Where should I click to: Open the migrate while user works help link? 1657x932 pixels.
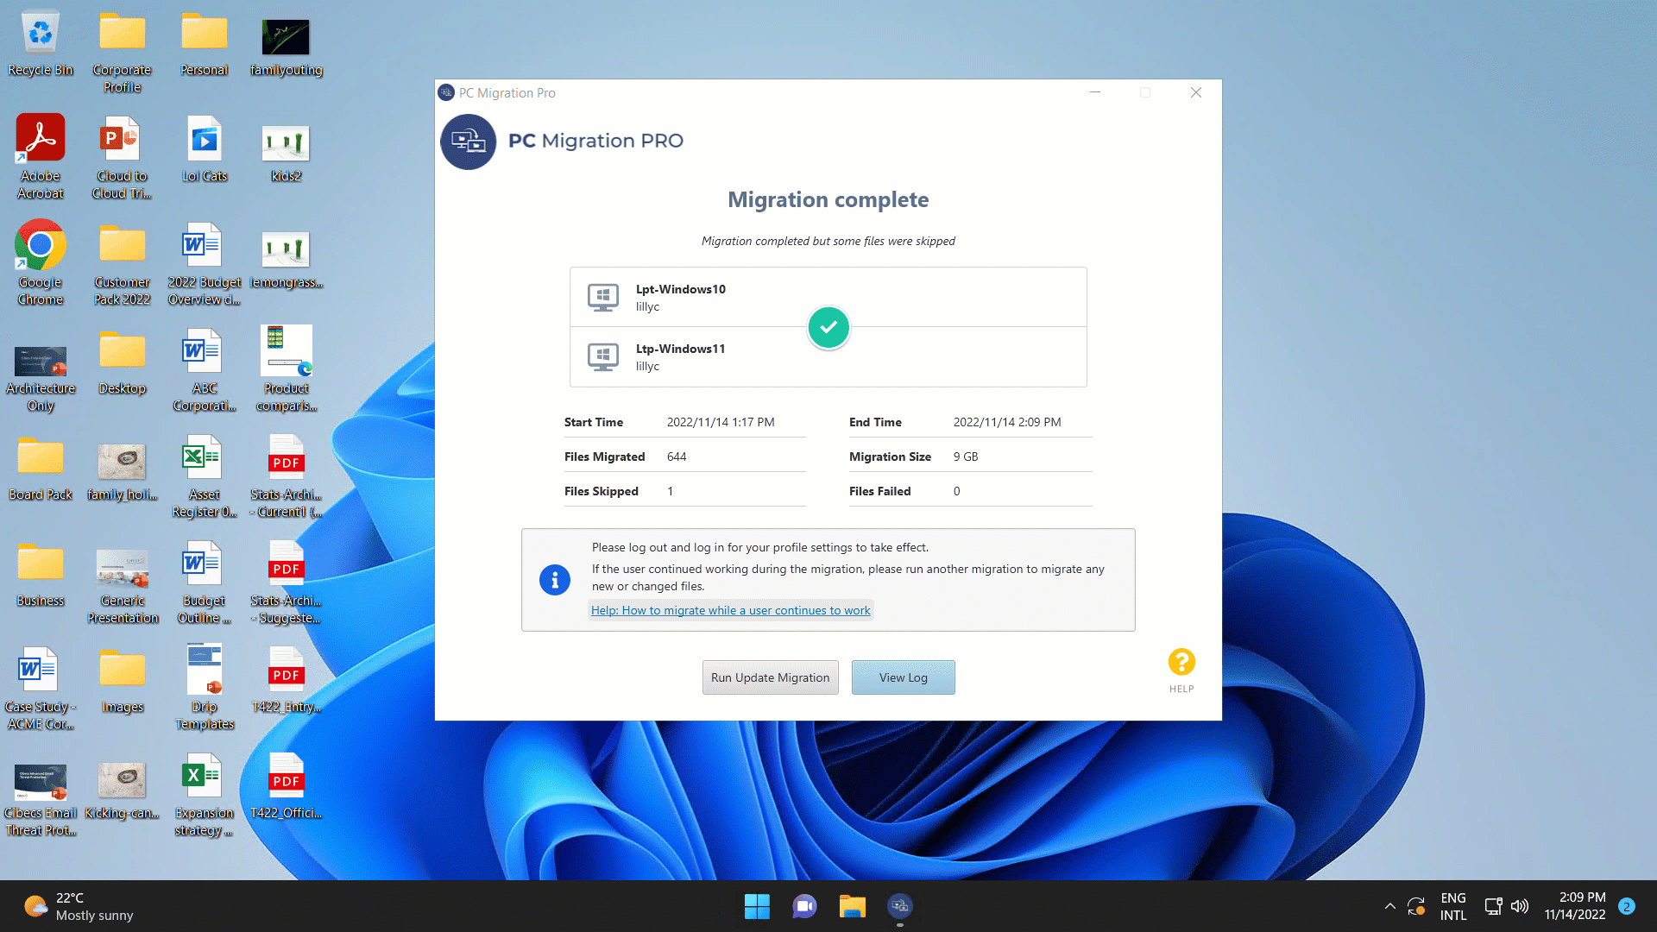tap(731, 610)
